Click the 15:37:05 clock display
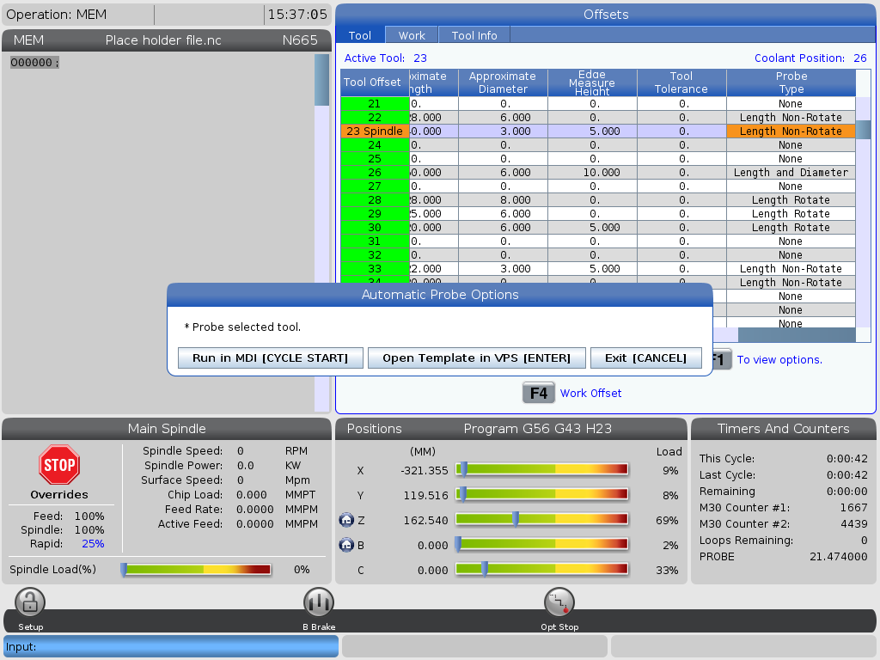Image resolution: width=880 pixels, height=660 pixels. 297,15
